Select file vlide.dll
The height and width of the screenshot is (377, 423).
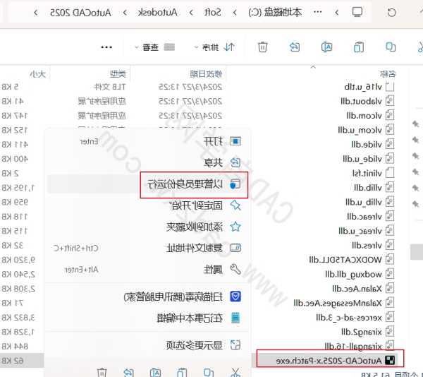(x=367, y=144)
